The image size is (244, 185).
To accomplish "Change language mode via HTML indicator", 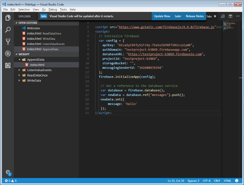I will click(227, 181).
